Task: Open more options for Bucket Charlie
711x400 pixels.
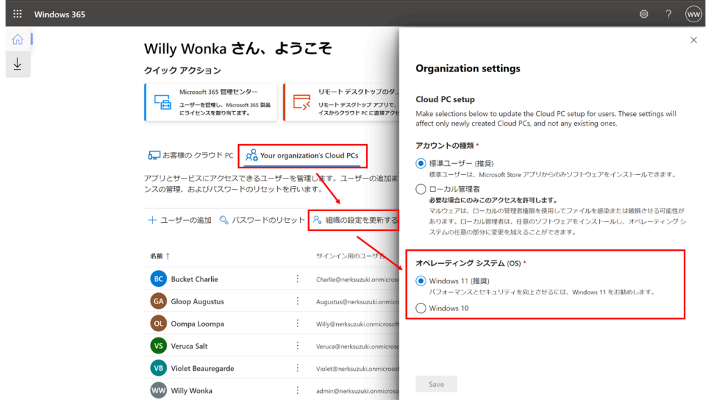Action: pos(298,279)
